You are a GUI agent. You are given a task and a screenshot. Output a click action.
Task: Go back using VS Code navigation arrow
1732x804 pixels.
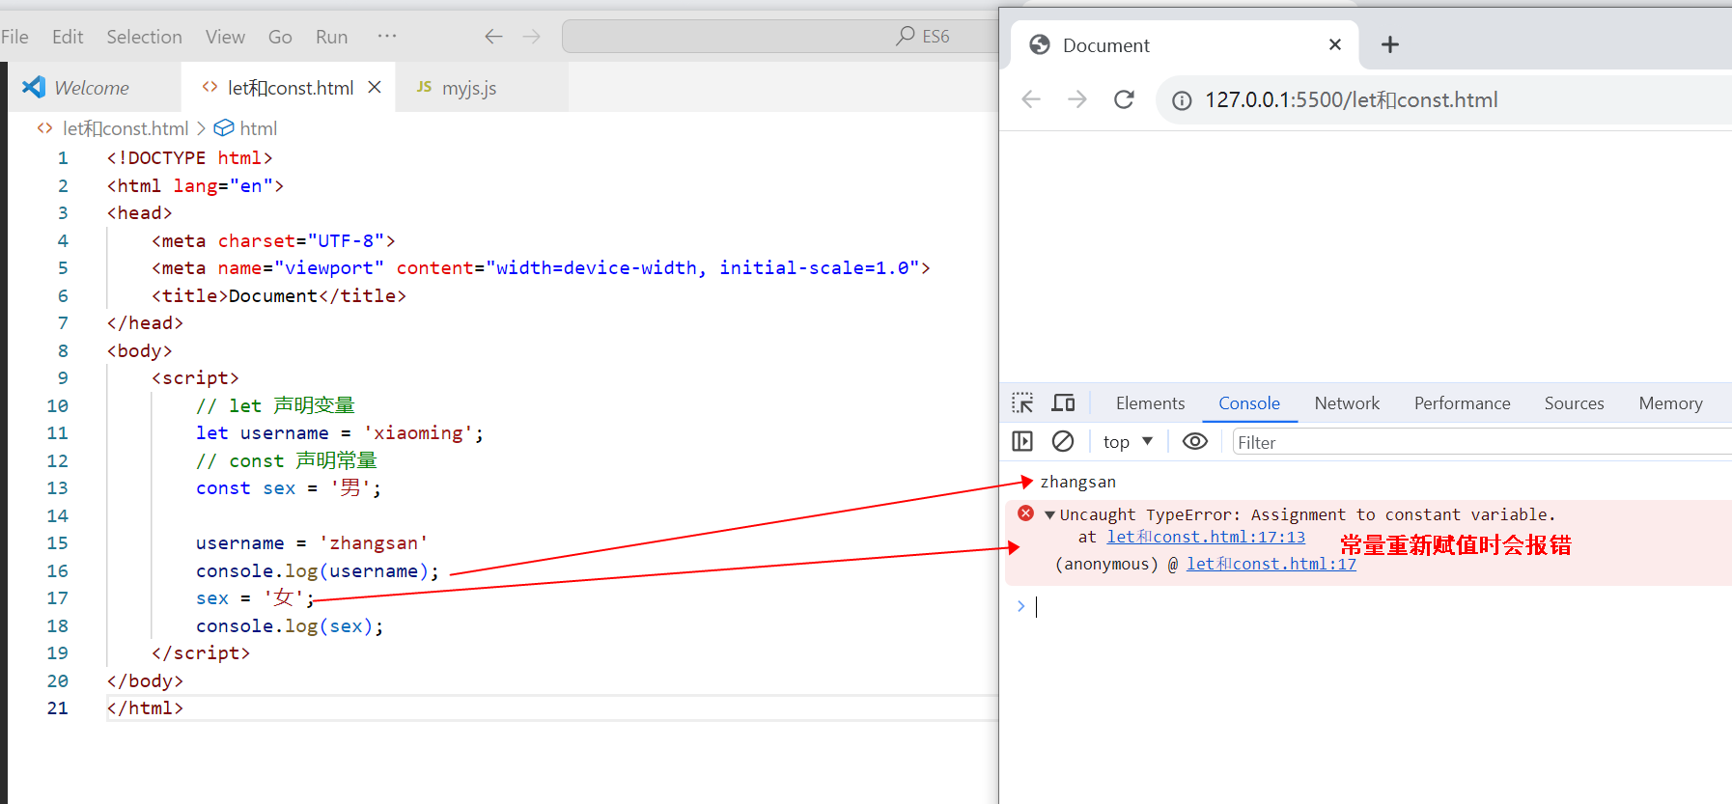coord(493,37)
